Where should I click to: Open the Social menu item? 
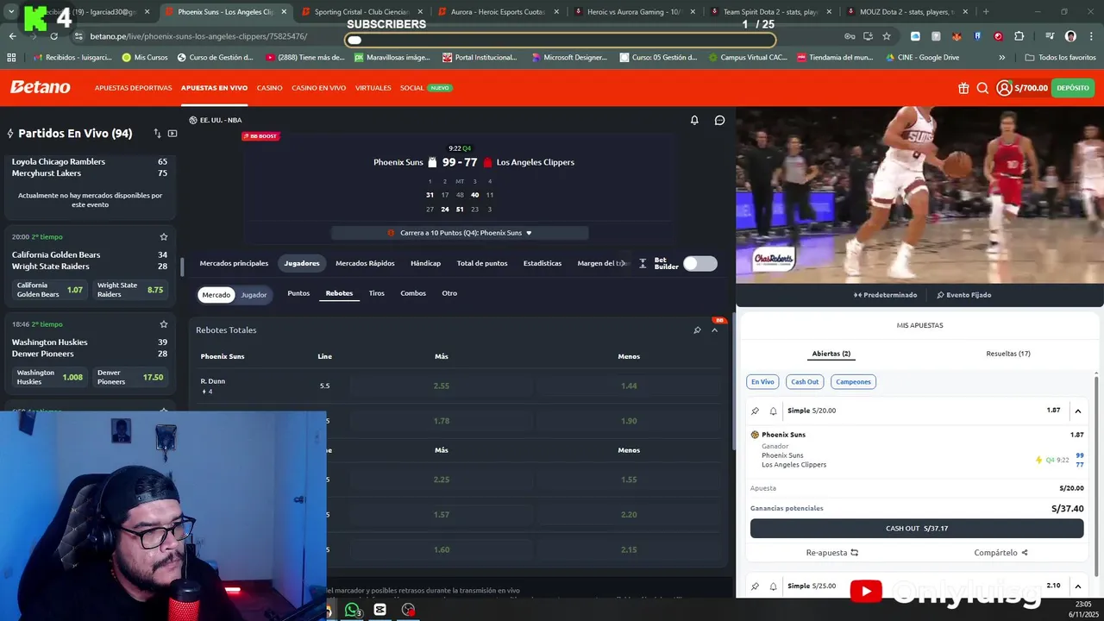coord(411,88)
